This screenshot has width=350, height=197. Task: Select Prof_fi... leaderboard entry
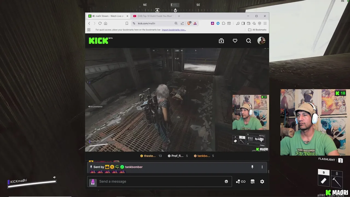tap(178, 156)
